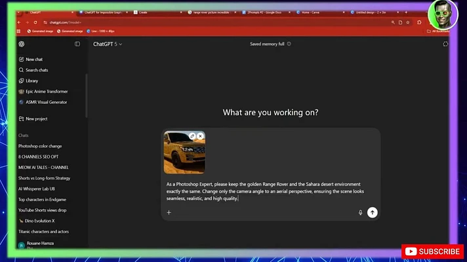Switch to the "ChatGPT for Impossible" tab

click(103, 12)
